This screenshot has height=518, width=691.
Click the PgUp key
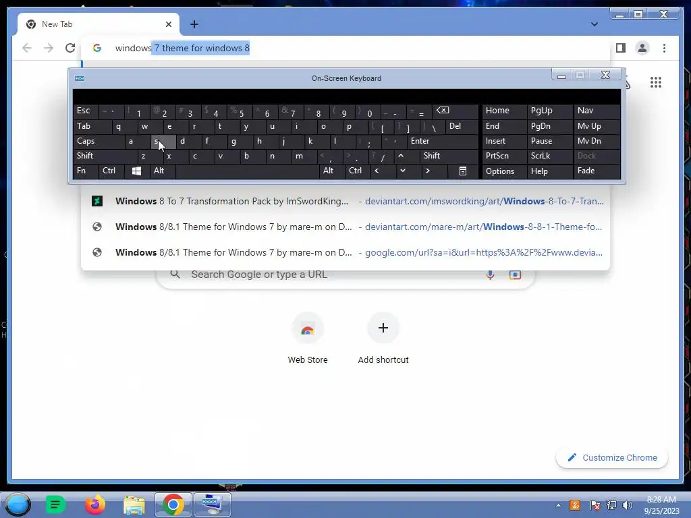pyautogui.click(x=549, y=111)
